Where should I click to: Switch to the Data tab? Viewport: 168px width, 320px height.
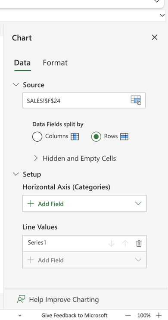(22, 62)
